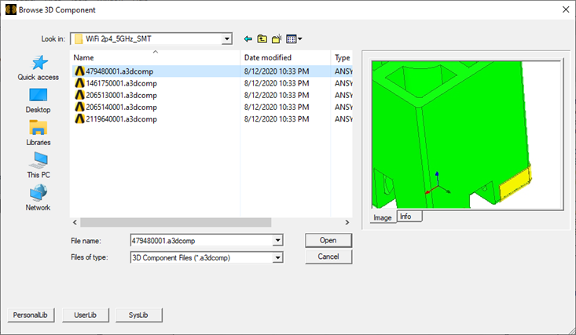Click Type cell of 2065130001.a3dcomp row
The height and width of the screenshot is (335, 576).
point(343,95)
